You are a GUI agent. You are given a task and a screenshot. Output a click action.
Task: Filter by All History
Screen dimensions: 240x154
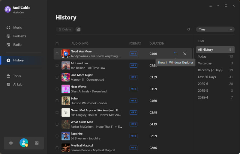point(215,49)
